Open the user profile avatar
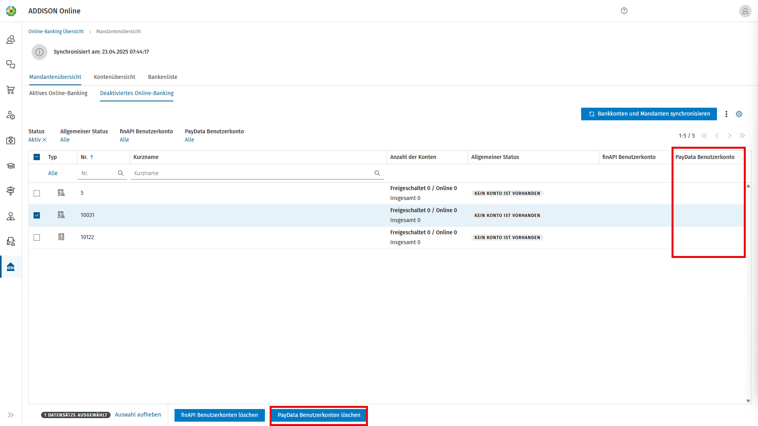This screenshot has width=758, height=426. [745, 11]
